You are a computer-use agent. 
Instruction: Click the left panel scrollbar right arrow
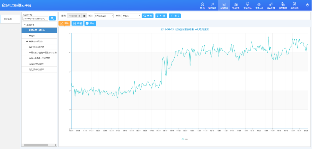[56, 145]
